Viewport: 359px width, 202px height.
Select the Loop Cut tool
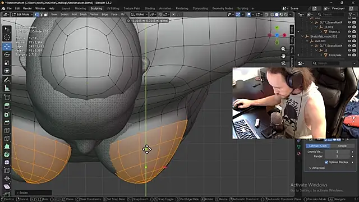click(x=7, y=130)
